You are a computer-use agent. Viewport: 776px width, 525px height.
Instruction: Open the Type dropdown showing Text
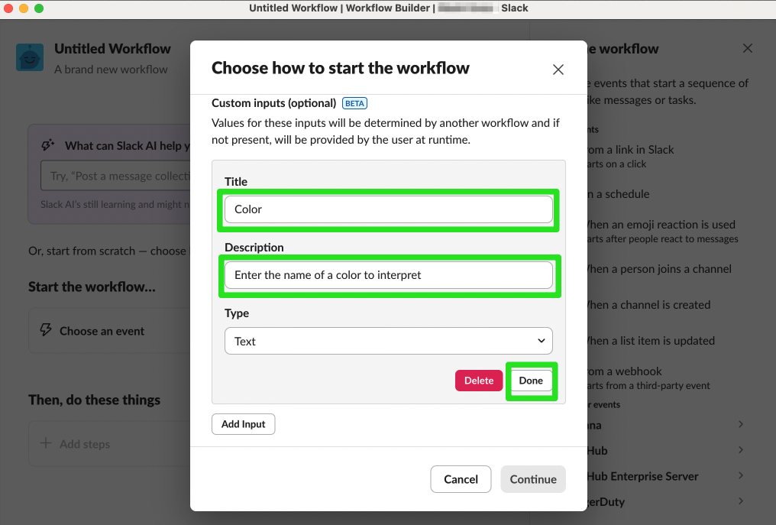(x=388, y=340)
